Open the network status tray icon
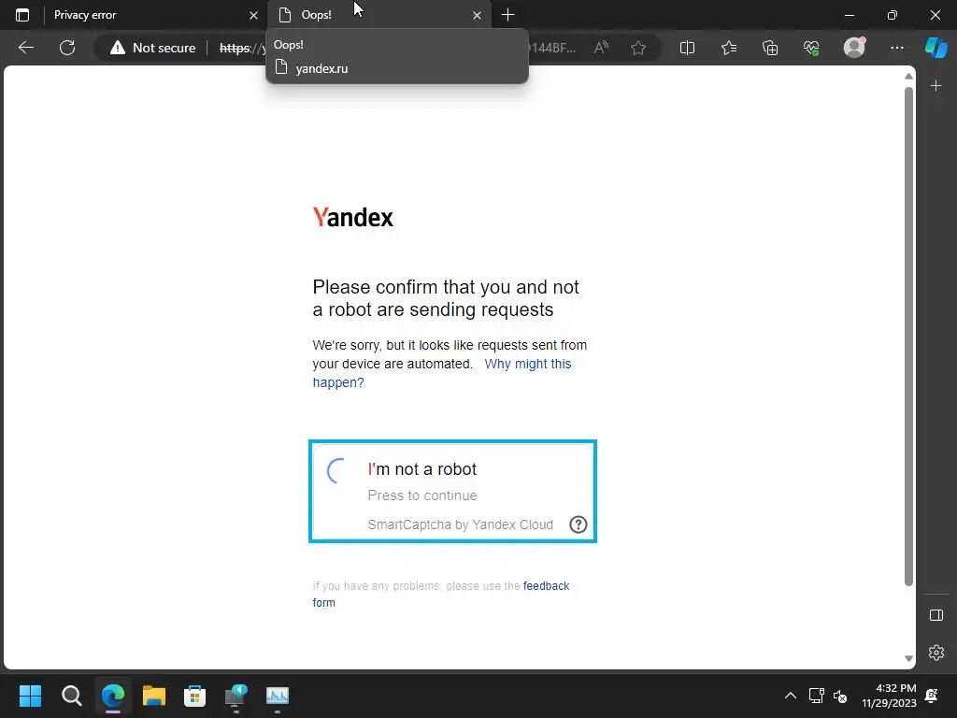957x718 pixels. tap(816, 696)
